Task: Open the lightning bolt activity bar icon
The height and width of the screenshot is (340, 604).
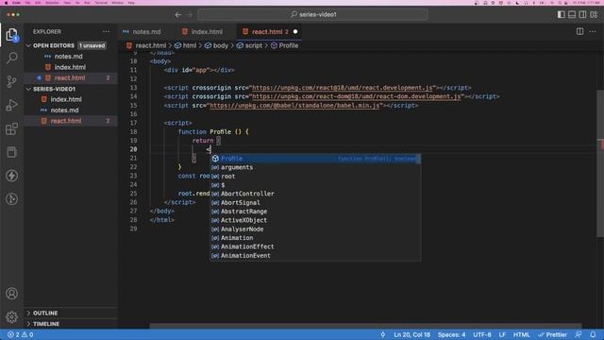Action: [11, 176]
